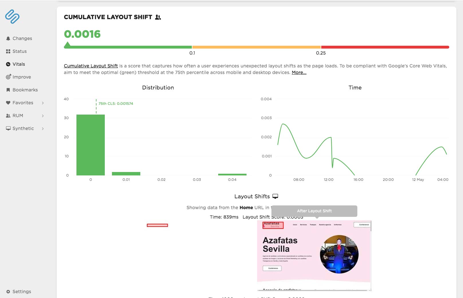Click the Bookmarks flag icon
This screenshot has width=463, height=298.
(x=8, y=90)
